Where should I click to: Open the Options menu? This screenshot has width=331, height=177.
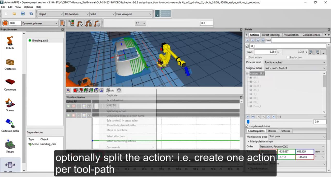(x=28, y=7)
